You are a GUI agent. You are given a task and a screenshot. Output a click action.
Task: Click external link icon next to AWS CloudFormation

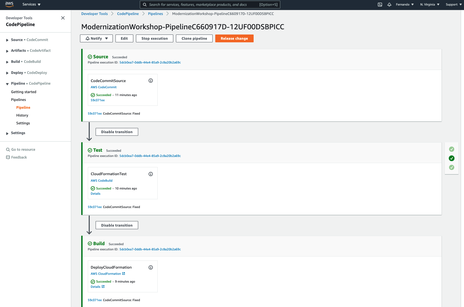[x=124, y=273]
